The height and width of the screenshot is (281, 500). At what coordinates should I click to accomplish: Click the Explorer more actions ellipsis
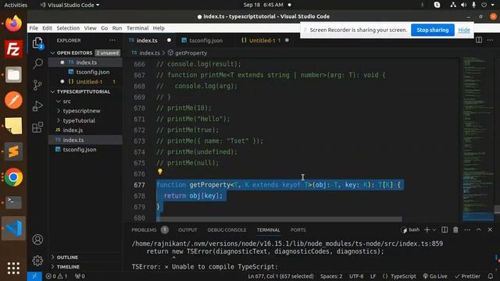coord(112,41)
